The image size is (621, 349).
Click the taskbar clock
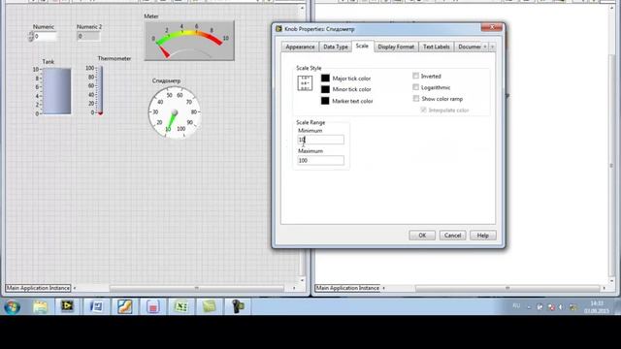pyautogui.click(x=597, y=307)
